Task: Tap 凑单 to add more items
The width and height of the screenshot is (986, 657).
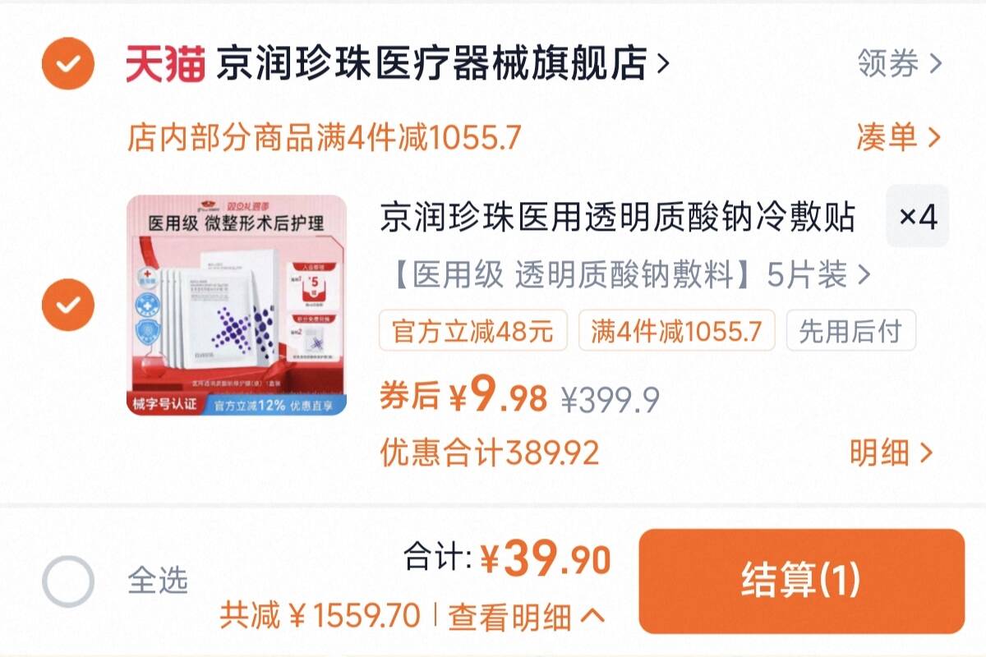Action: pos(899,137)
